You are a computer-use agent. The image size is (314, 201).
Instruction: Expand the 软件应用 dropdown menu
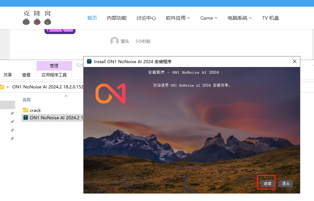pyautogui.click(x=178, y=18)
